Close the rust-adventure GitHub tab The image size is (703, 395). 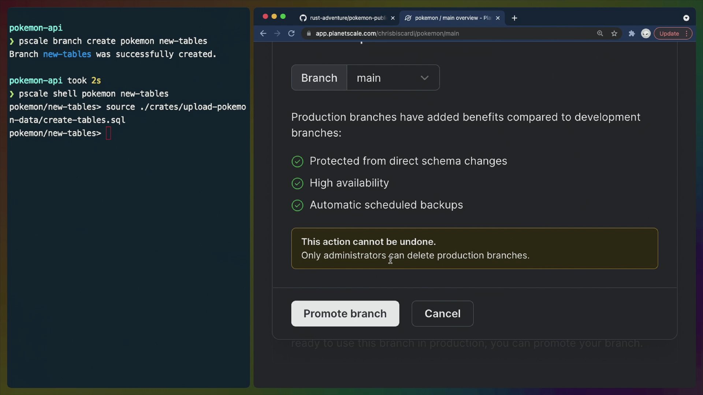click(393, 18)
